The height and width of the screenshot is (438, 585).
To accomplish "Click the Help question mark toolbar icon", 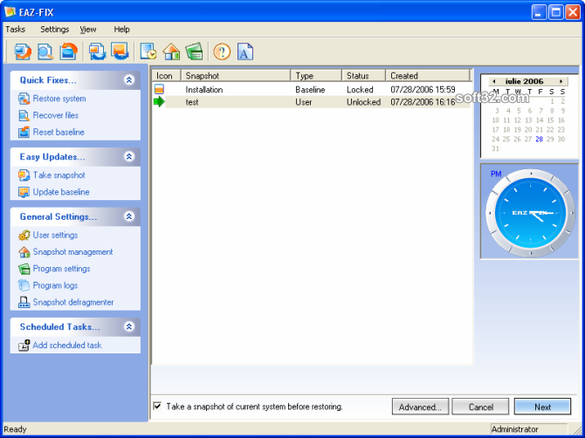I will click(222, 51).
